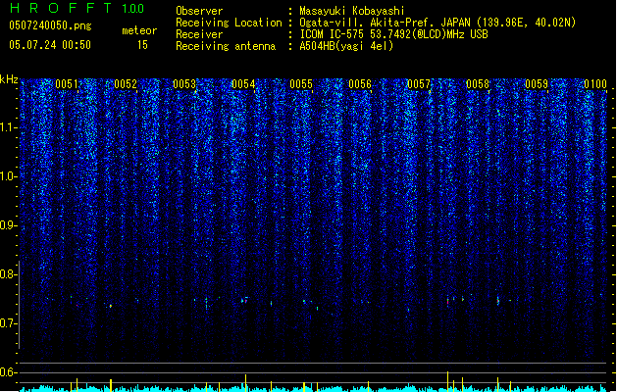Image resolution: width=617 pixels, height=392 pixels.
Task: Select observer name Masayuki Kobayashi
Action: click(x=352, y=11)
